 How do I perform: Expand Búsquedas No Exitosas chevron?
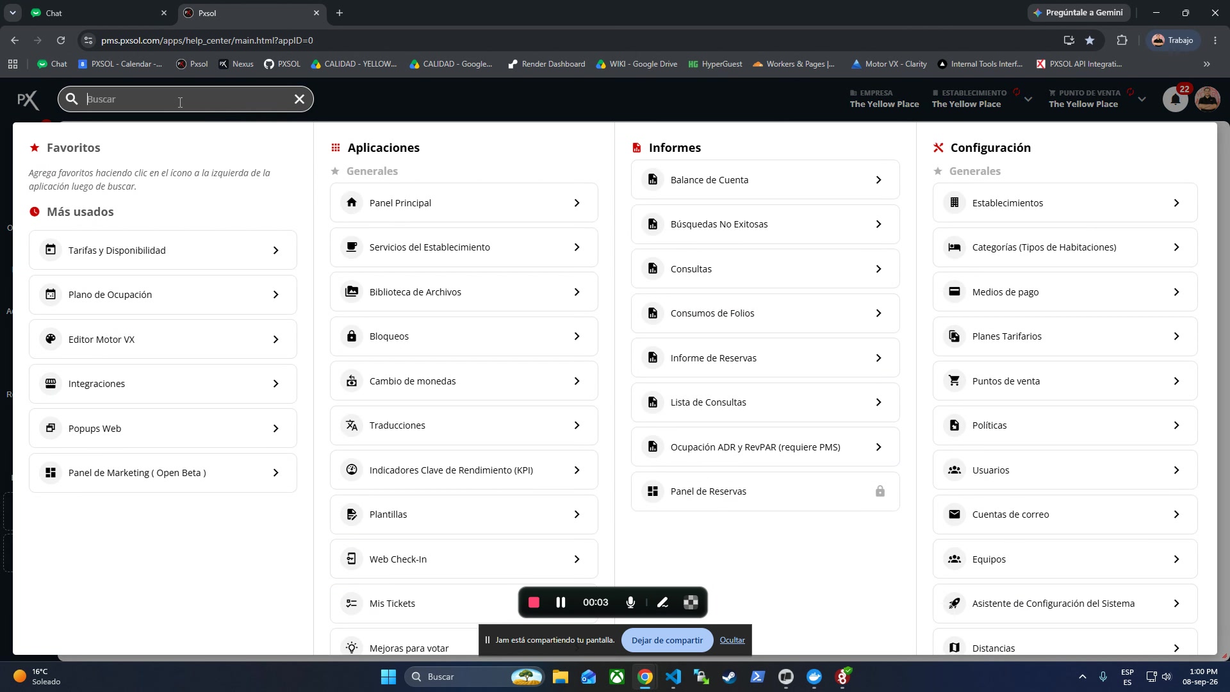(878, 224)
